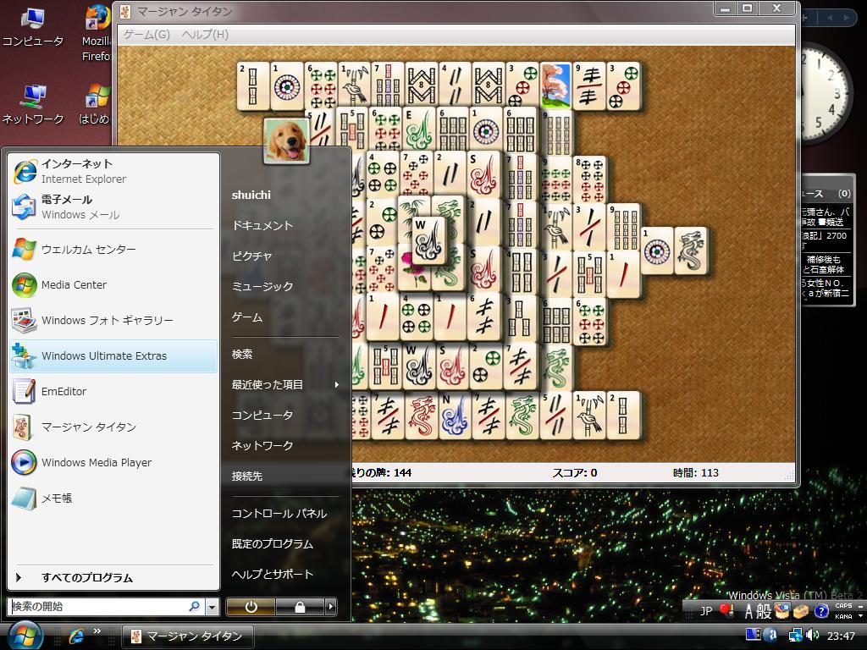
Task: Open Internet Explorer from the quick launch bar
Action: pos(76,636)
